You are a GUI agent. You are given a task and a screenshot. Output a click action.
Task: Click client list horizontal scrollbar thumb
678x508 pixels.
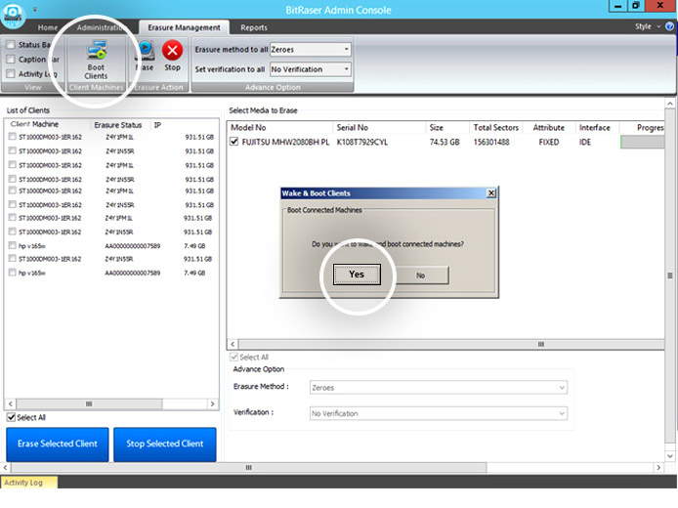89,403
